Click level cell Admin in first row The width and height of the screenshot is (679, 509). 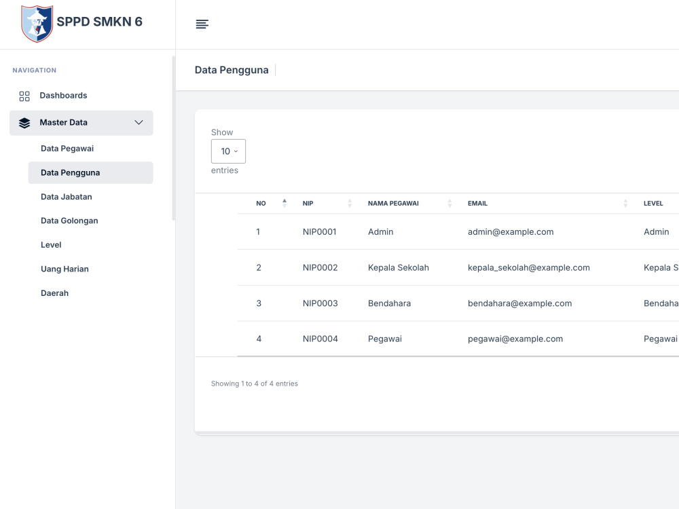(656, 232)
